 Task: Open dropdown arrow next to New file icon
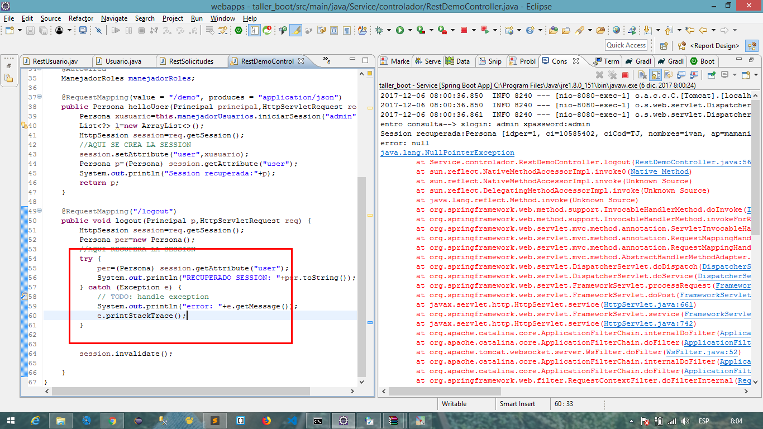[x=20, y=30]
